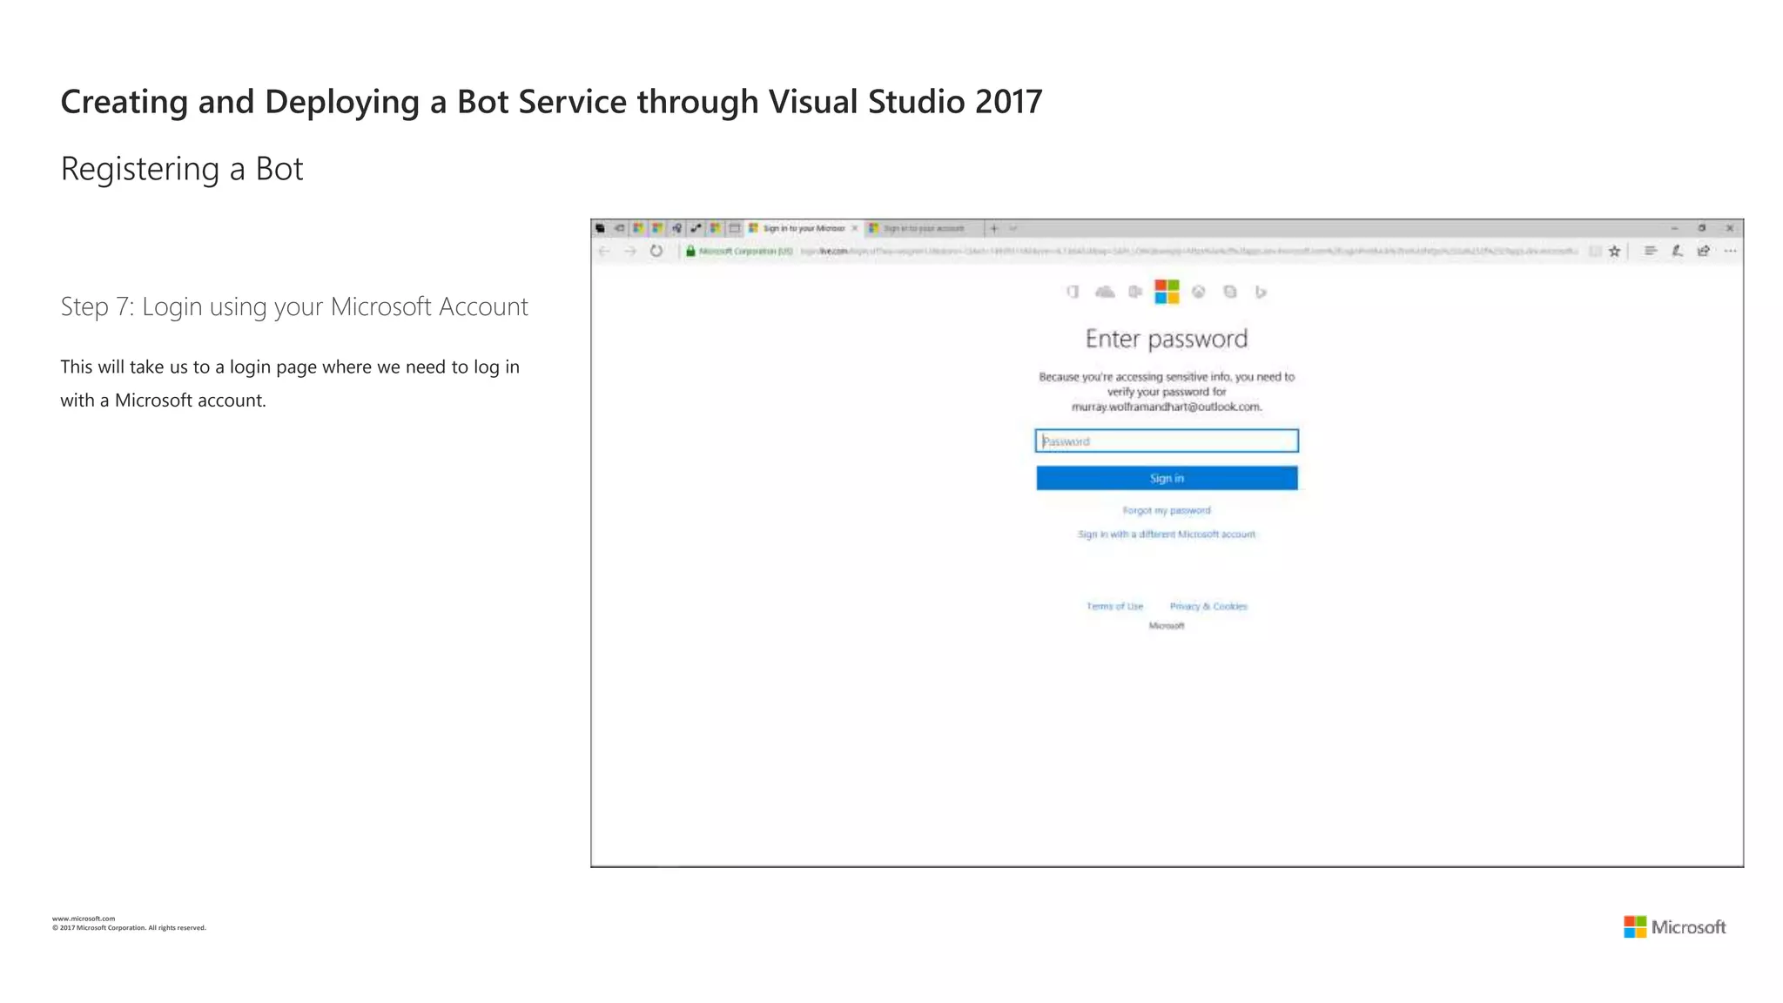The width and height of the screenshot is (1783, 1003).
Task: Click 'Sign in with a different Microsoft account'
Action: tap(1167, 534)
